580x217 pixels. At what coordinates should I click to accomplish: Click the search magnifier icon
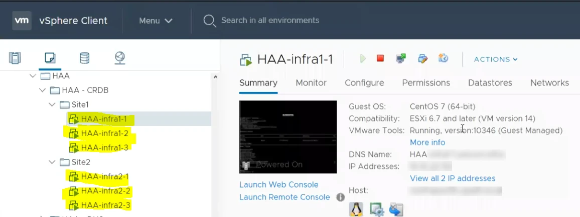click(210, 20)
